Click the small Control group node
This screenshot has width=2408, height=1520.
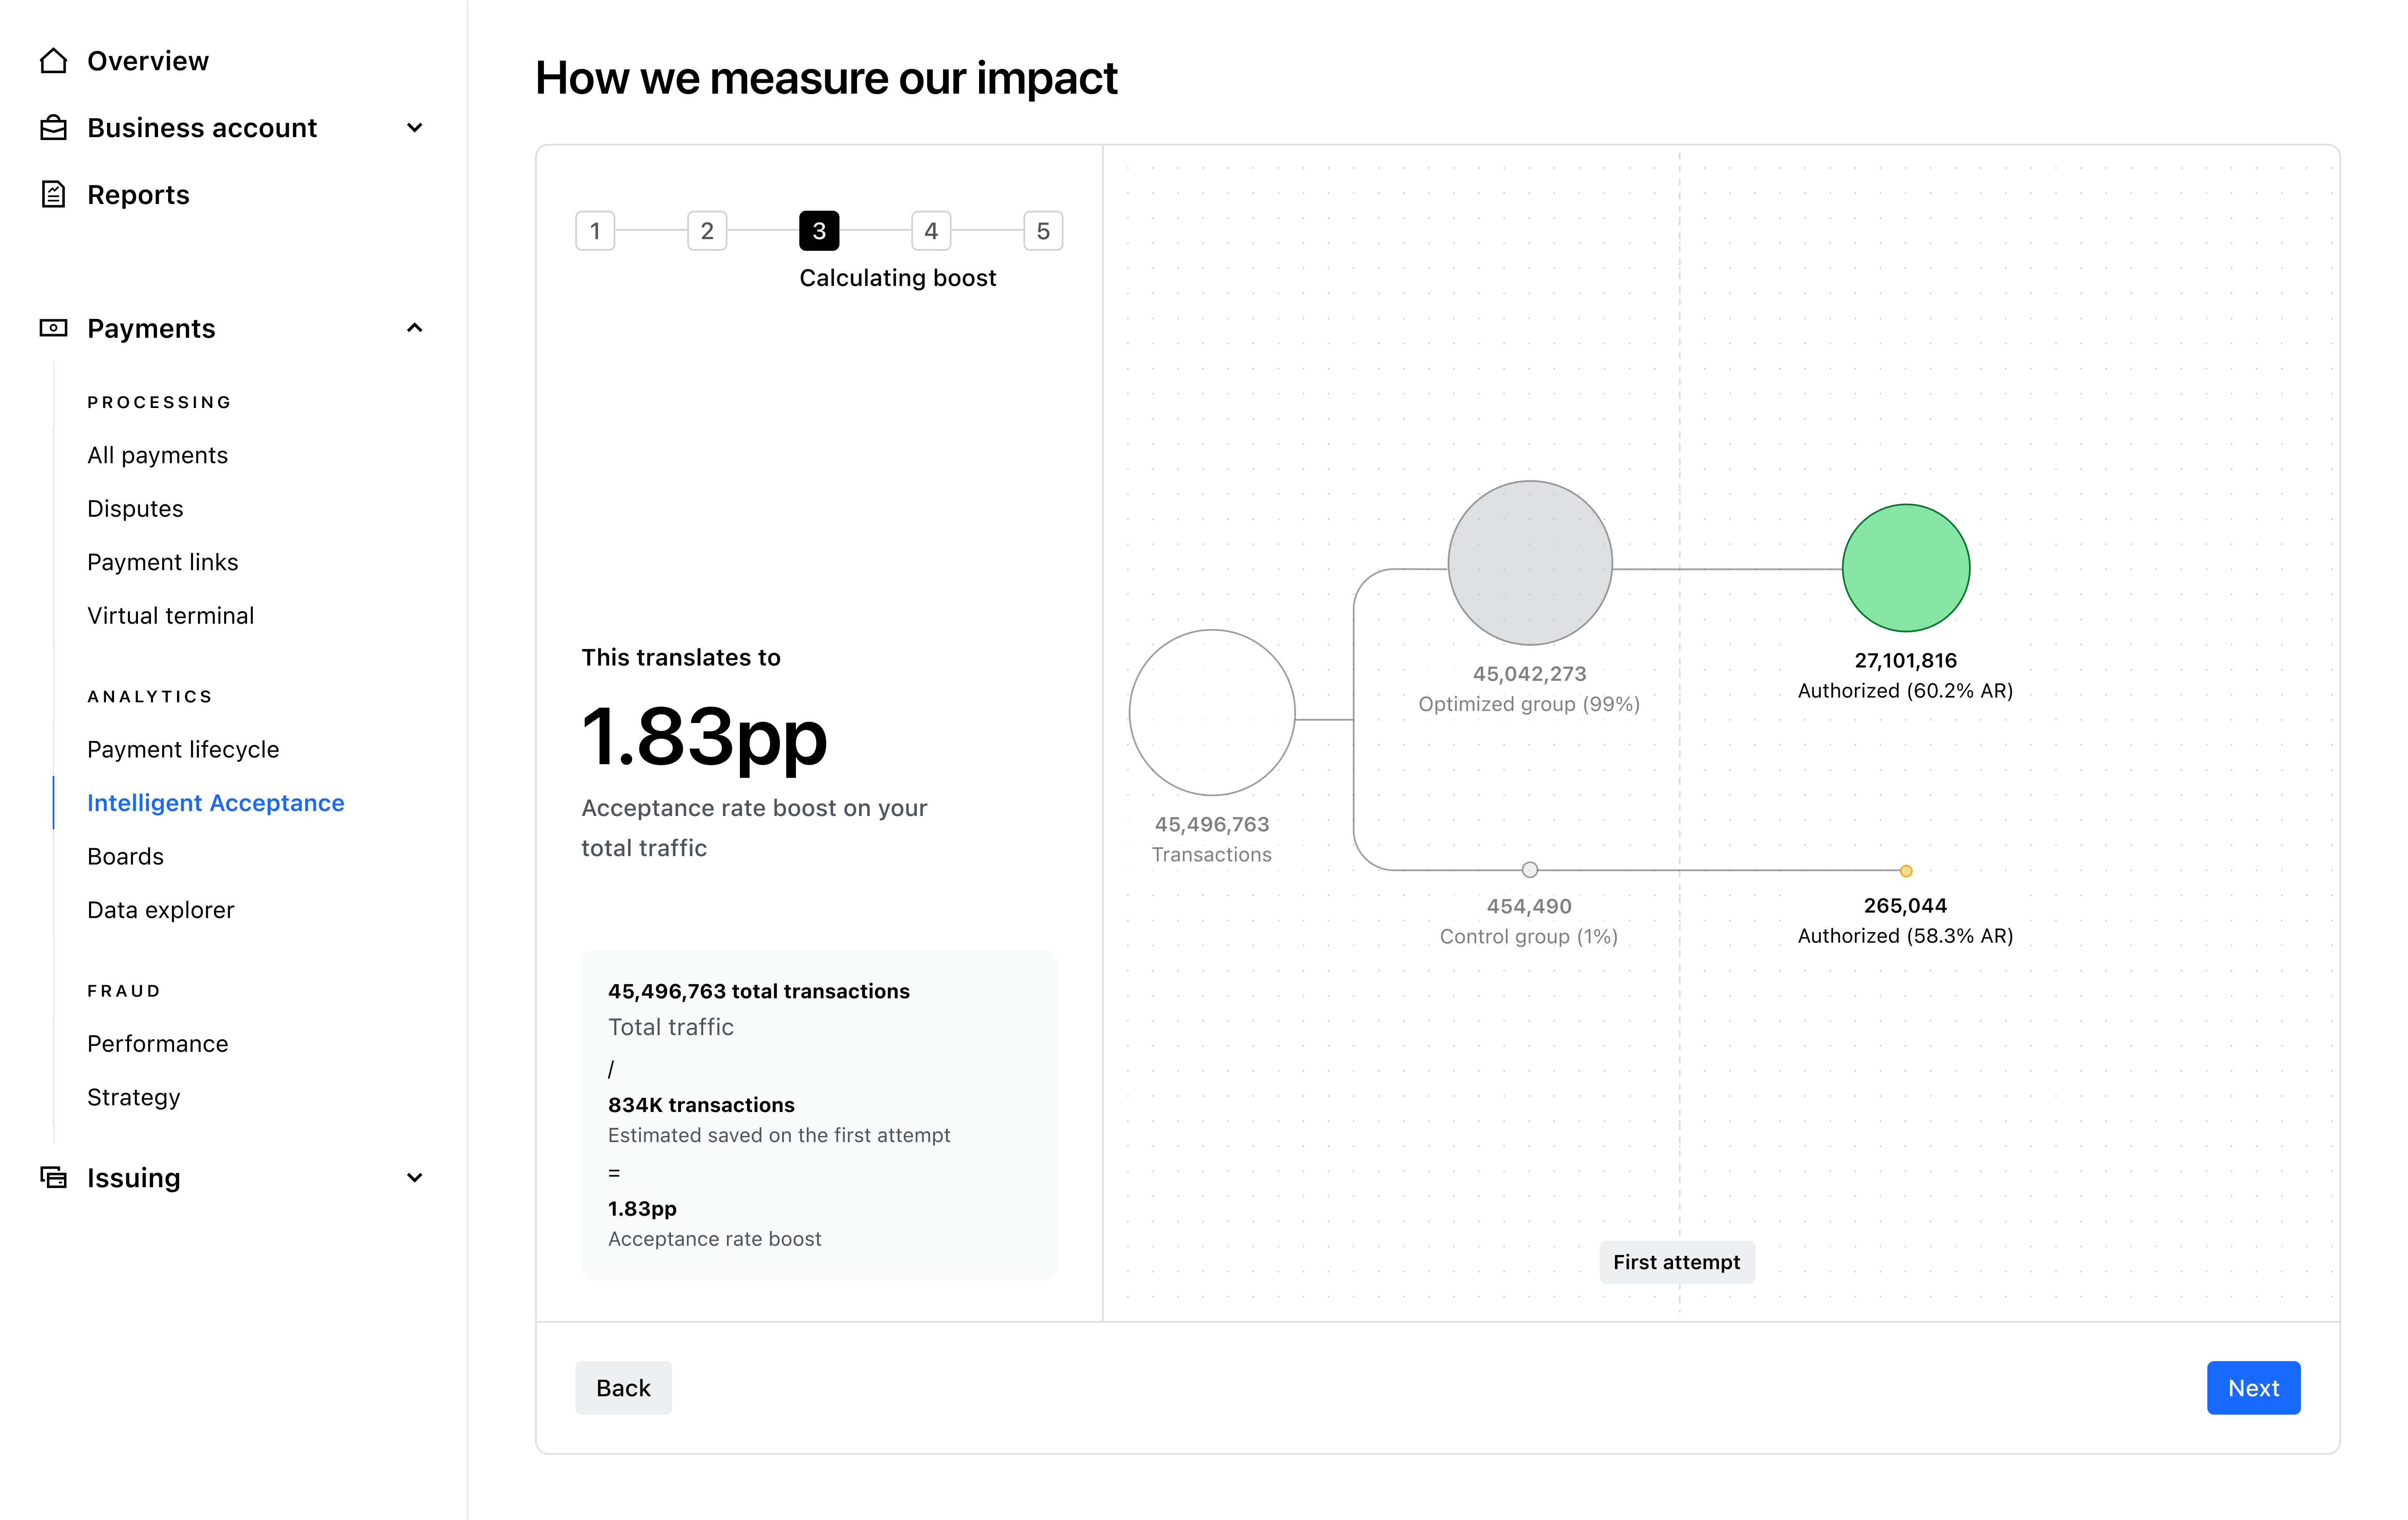pyautogui.click(x=1530, y=870)
